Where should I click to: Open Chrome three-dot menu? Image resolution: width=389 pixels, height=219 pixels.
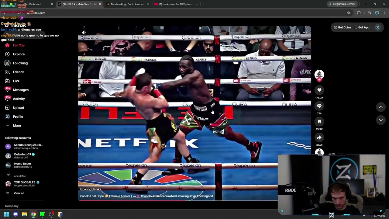384,13
